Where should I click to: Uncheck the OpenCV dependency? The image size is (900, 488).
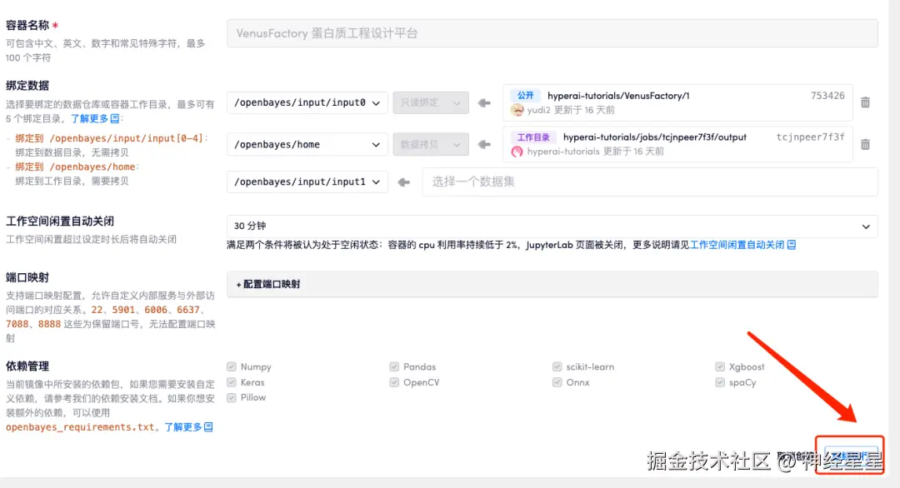(x=392, y=381)
